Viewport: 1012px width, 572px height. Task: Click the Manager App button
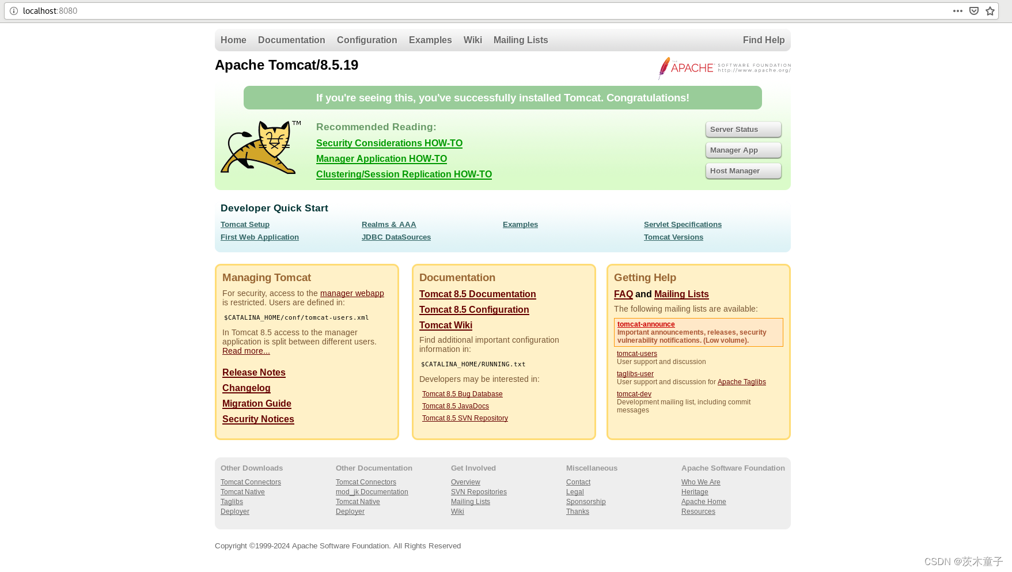pos(744,150)
